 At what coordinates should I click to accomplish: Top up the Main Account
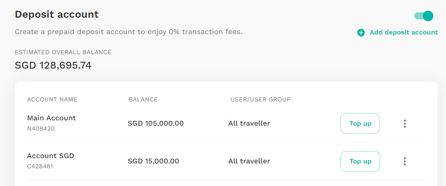pos(360,124)
